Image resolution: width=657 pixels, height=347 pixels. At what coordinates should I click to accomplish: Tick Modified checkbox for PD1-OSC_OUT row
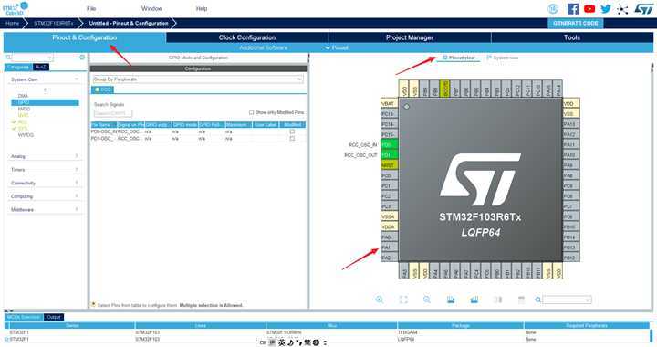[292, 138]
